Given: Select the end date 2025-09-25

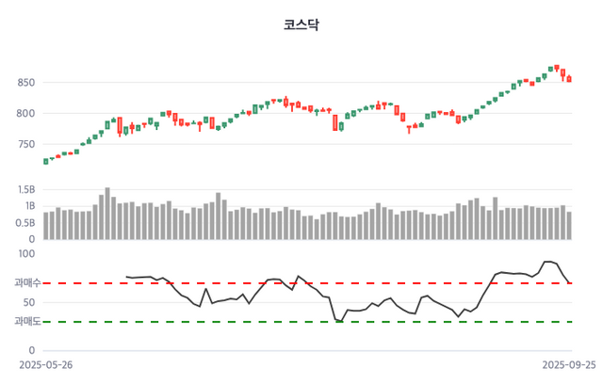Looking at the screenshot, I should pos(567,363).
